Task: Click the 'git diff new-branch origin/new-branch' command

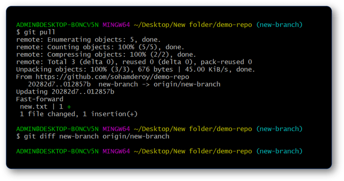Action: coord(97,137)
